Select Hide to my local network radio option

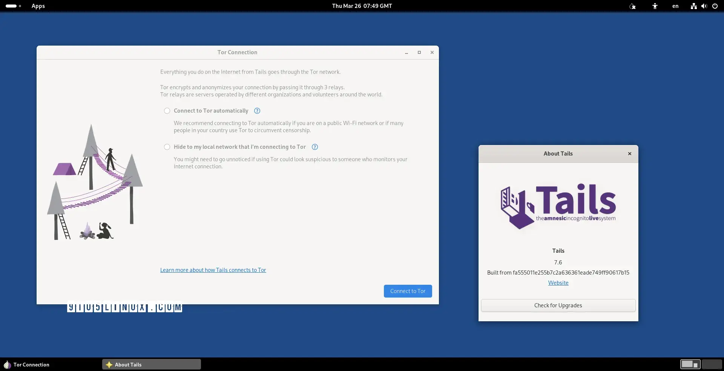pos(167,147)
